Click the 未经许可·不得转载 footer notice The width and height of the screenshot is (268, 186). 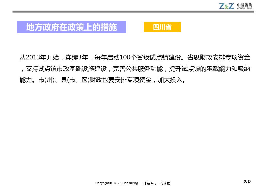click(x=157, y=183)
